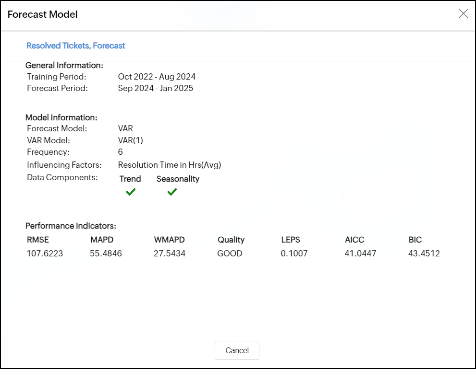Close the Forecast Model dialog with X
The width and height of the screenshot is (476, 369).
463,14
